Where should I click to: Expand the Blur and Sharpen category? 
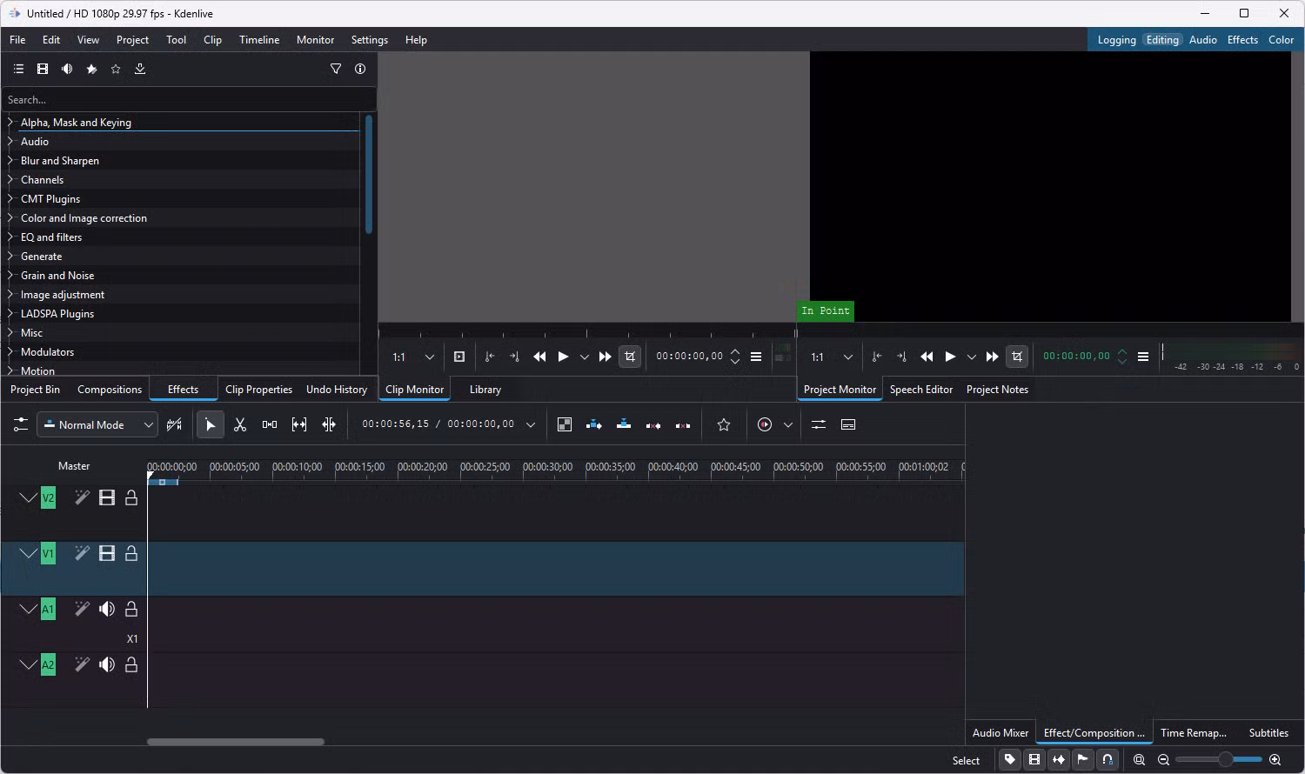10,161
